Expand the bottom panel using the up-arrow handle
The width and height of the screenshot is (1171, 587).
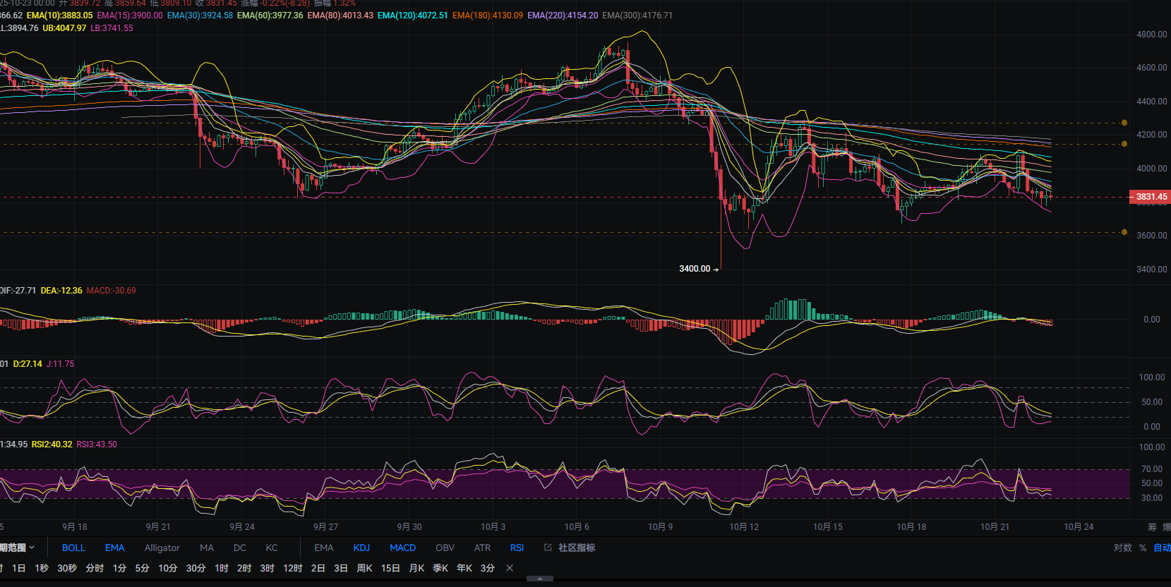click(540, 579)
